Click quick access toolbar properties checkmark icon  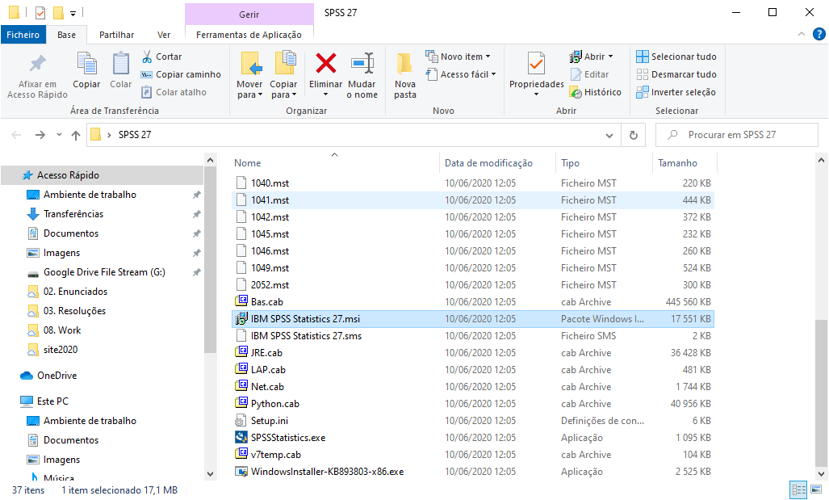pyautogui.click(x=40, y=12)
